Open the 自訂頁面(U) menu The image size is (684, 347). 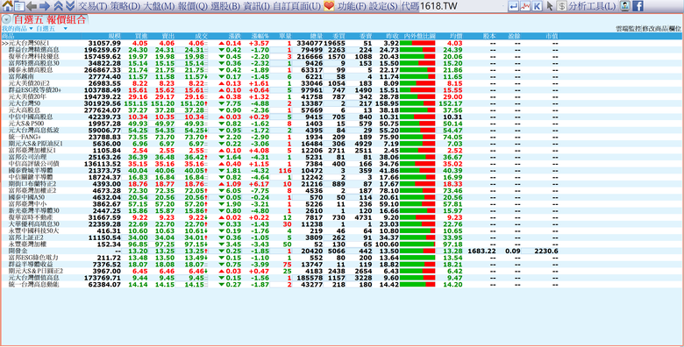pyautogui.click(x=296, y=6)
